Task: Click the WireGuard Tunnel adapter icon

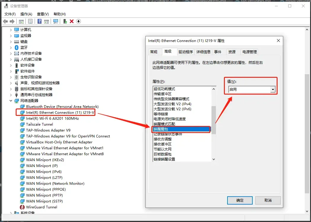Action: coord(22,207)
